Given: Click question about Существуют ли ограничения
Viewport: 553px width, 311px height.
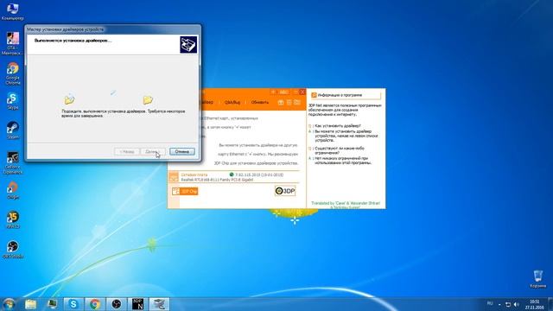Looking at the screenshot, I should click(340, 150).
